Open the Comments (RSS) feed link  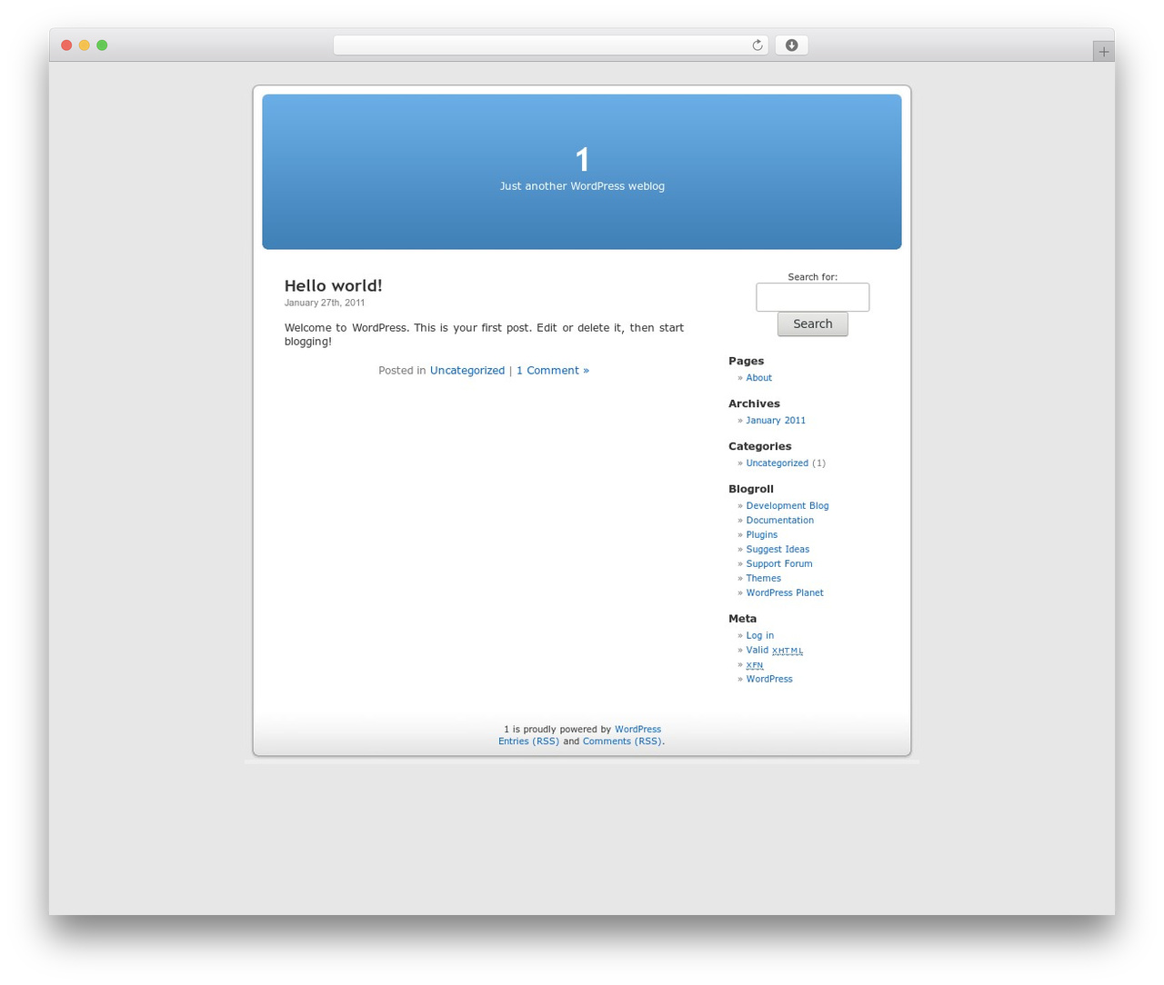pyautogui.click(x=622, y=741)
